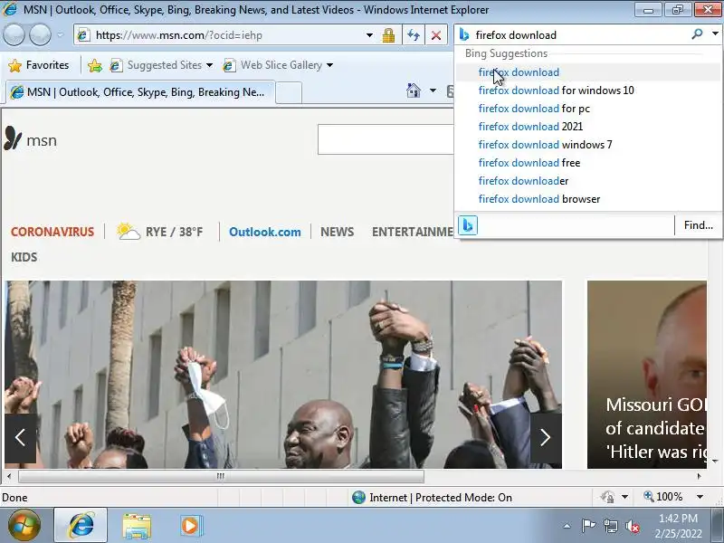Screen dimensions: 724x543
Task: Click the red Stop loading icon
Action: 436,35
